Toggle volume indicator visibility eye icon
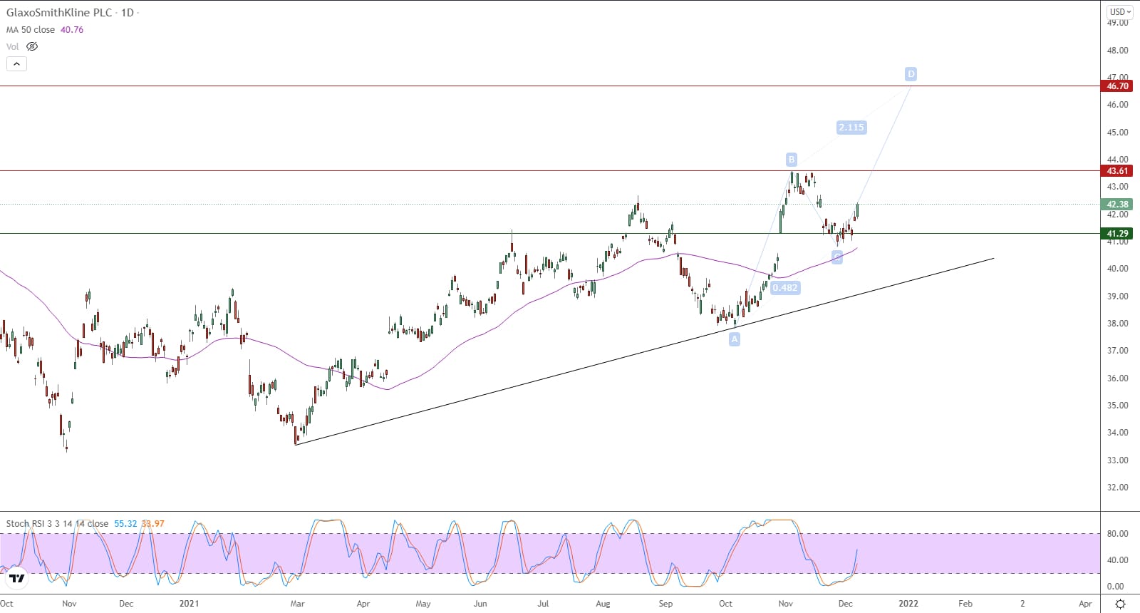 pyautogui.click(x=32, y=46)
